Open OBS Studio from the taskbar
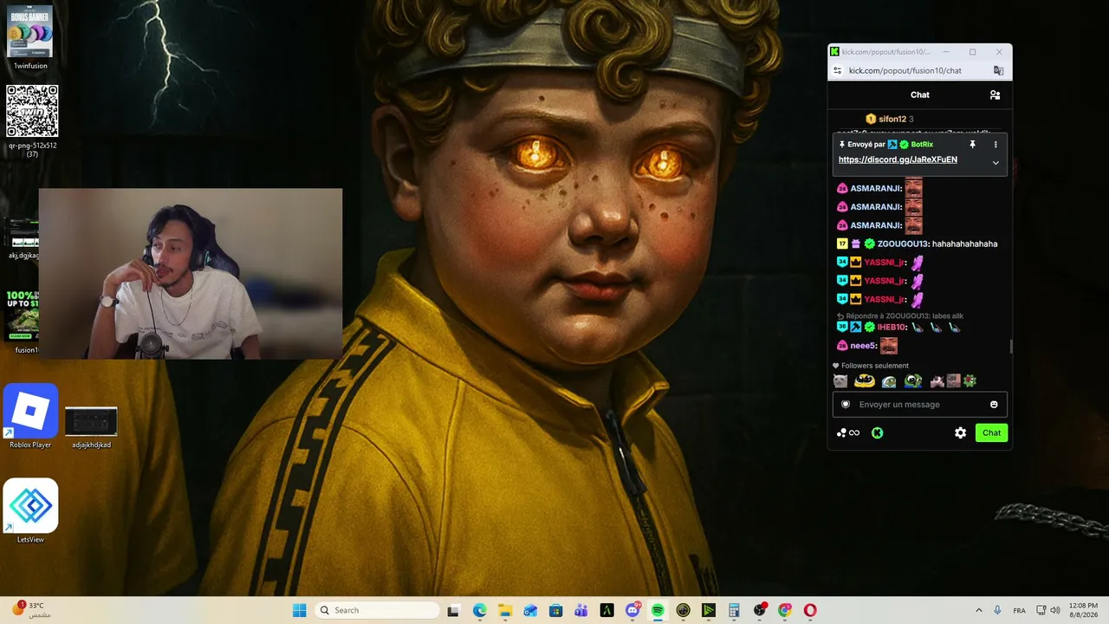This screenshot has height=624, width=1109. pyautogui.click(x=760, y=610)
